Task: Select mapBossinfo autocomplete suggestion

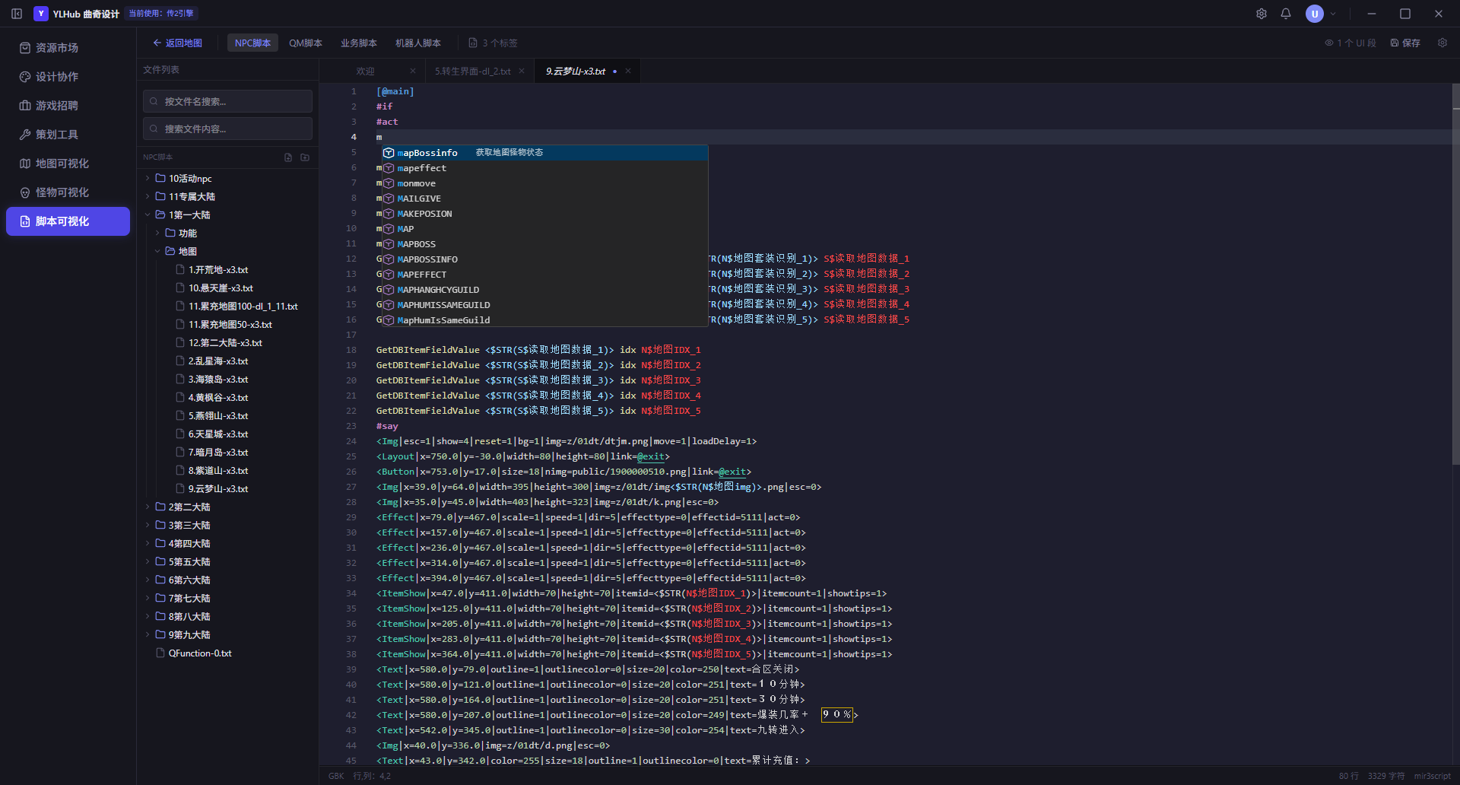Action: coord(544,153)
